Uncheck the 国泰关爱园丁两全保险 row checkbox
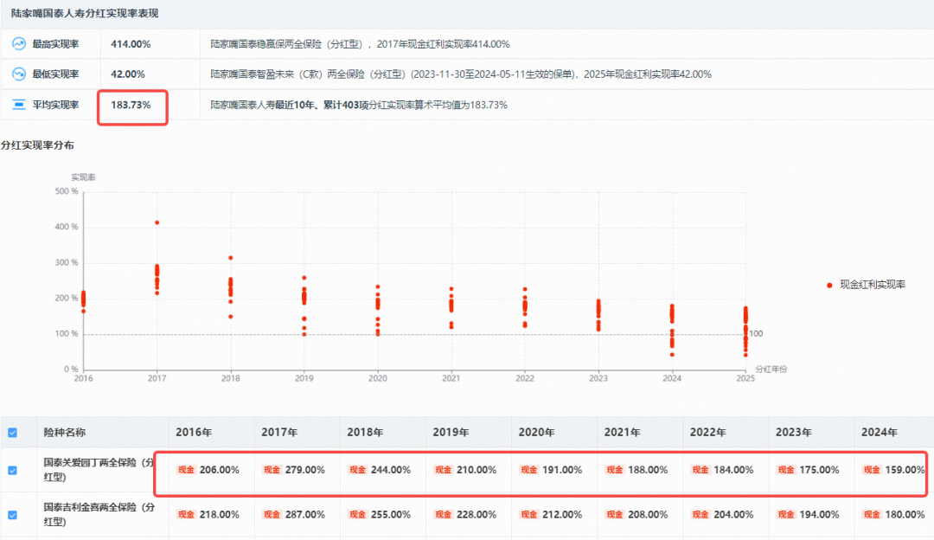This screenshot has width=934, height=540. (x=12, y=470)
